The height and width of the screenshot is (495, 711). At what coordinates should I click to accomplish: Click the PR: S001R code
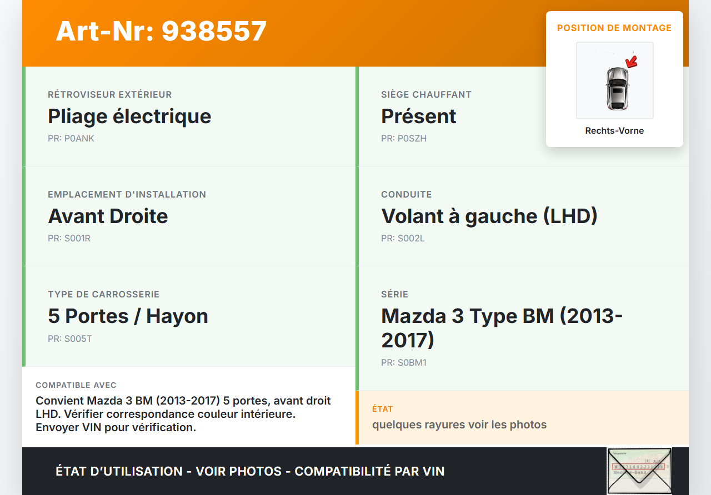[69, 239]
